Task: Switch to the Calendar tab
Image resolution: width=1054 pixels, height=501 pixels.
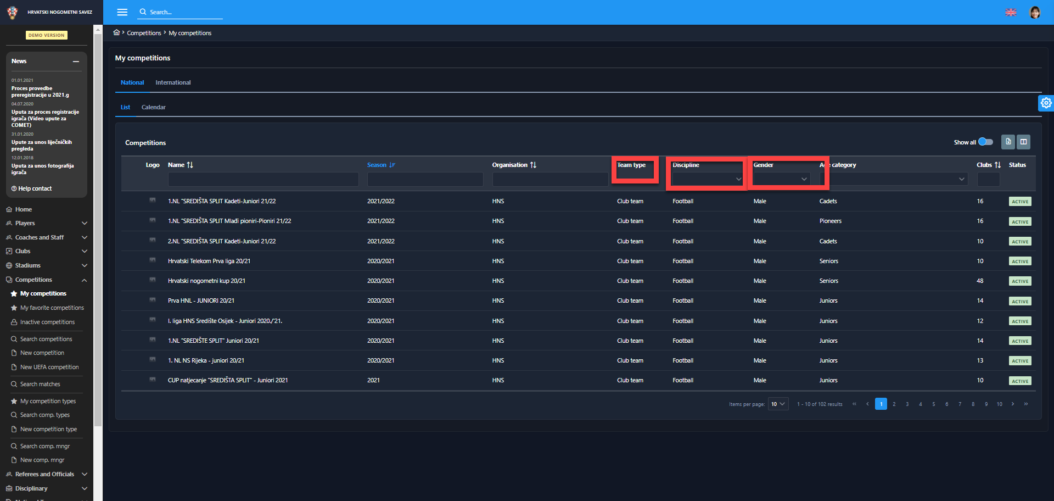Action: [153, 107]
